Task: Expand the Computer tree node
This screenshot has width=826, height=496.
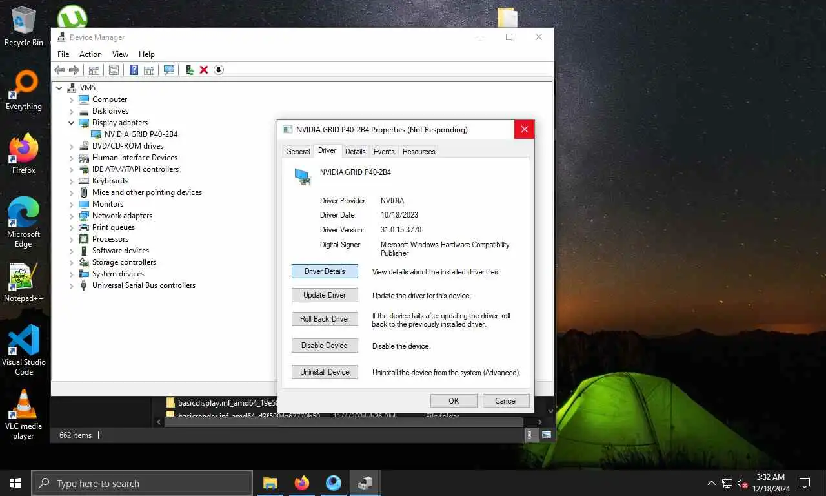Action: tap(72, 99)
